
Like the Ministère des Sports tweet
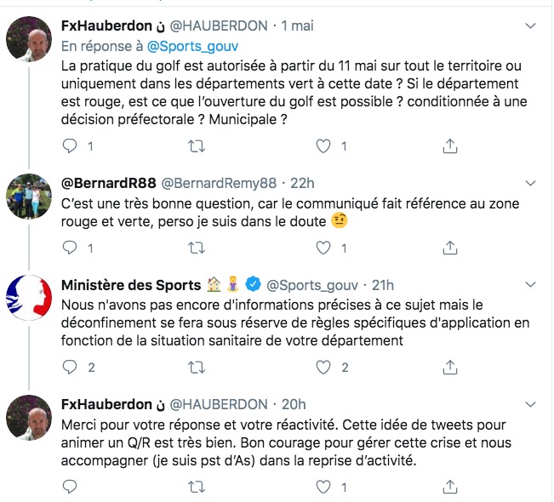(323, 368)
